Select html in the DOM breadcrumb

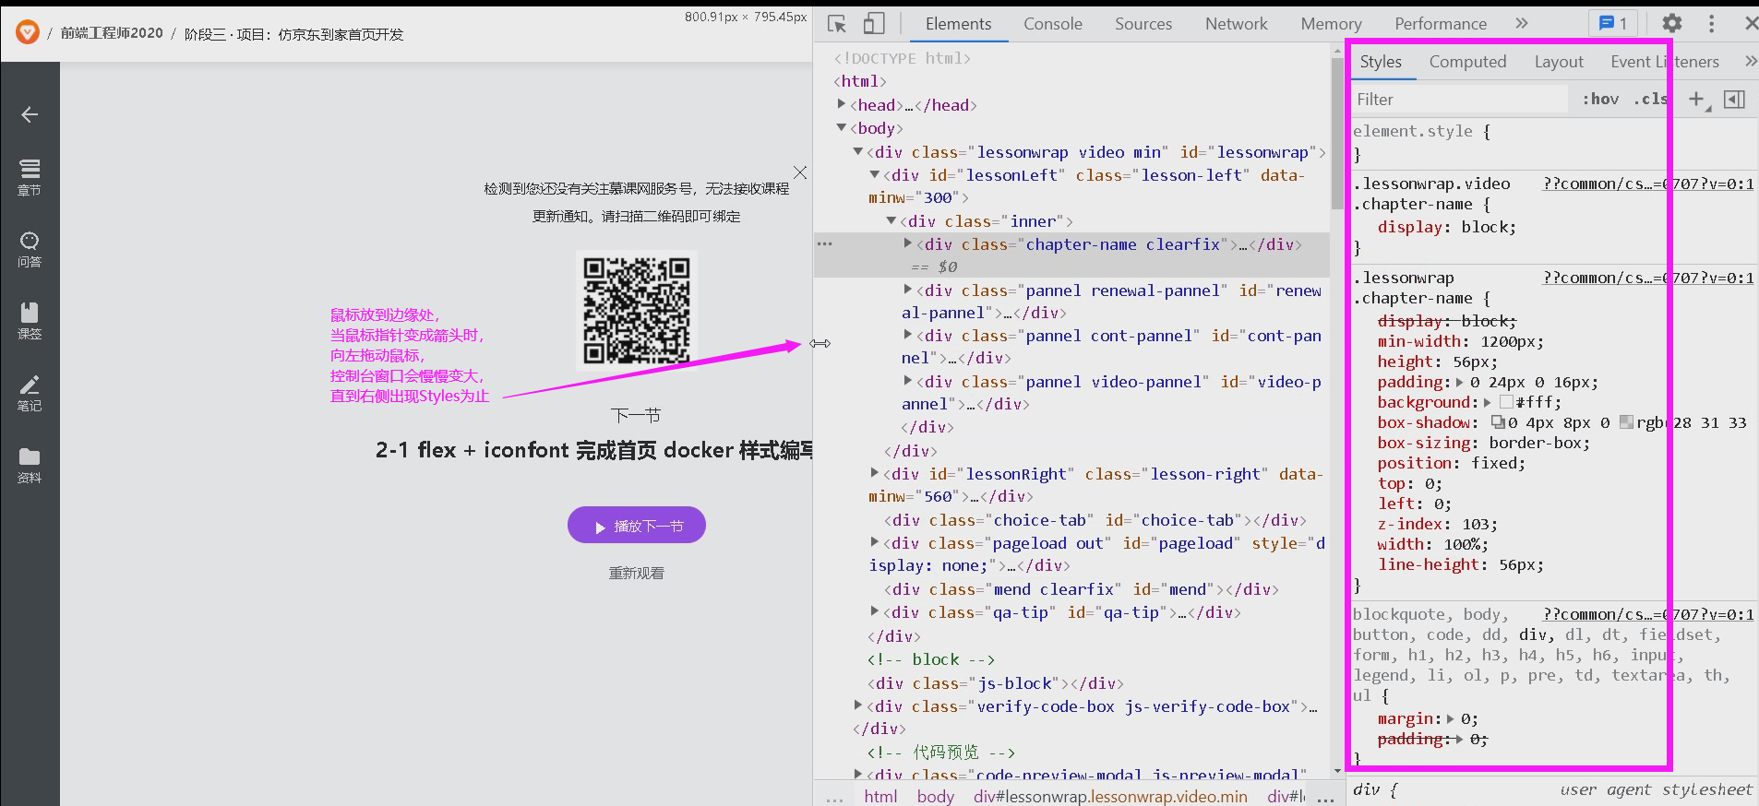(880, 796)
